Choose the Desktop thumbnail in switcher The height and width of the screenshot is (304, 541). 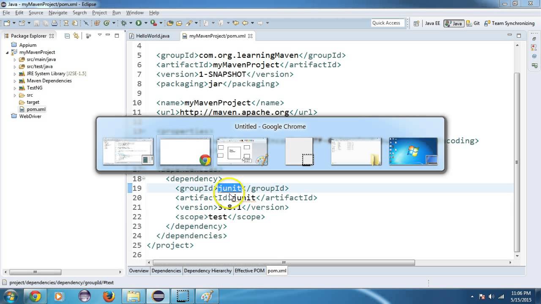pos(413,151)
